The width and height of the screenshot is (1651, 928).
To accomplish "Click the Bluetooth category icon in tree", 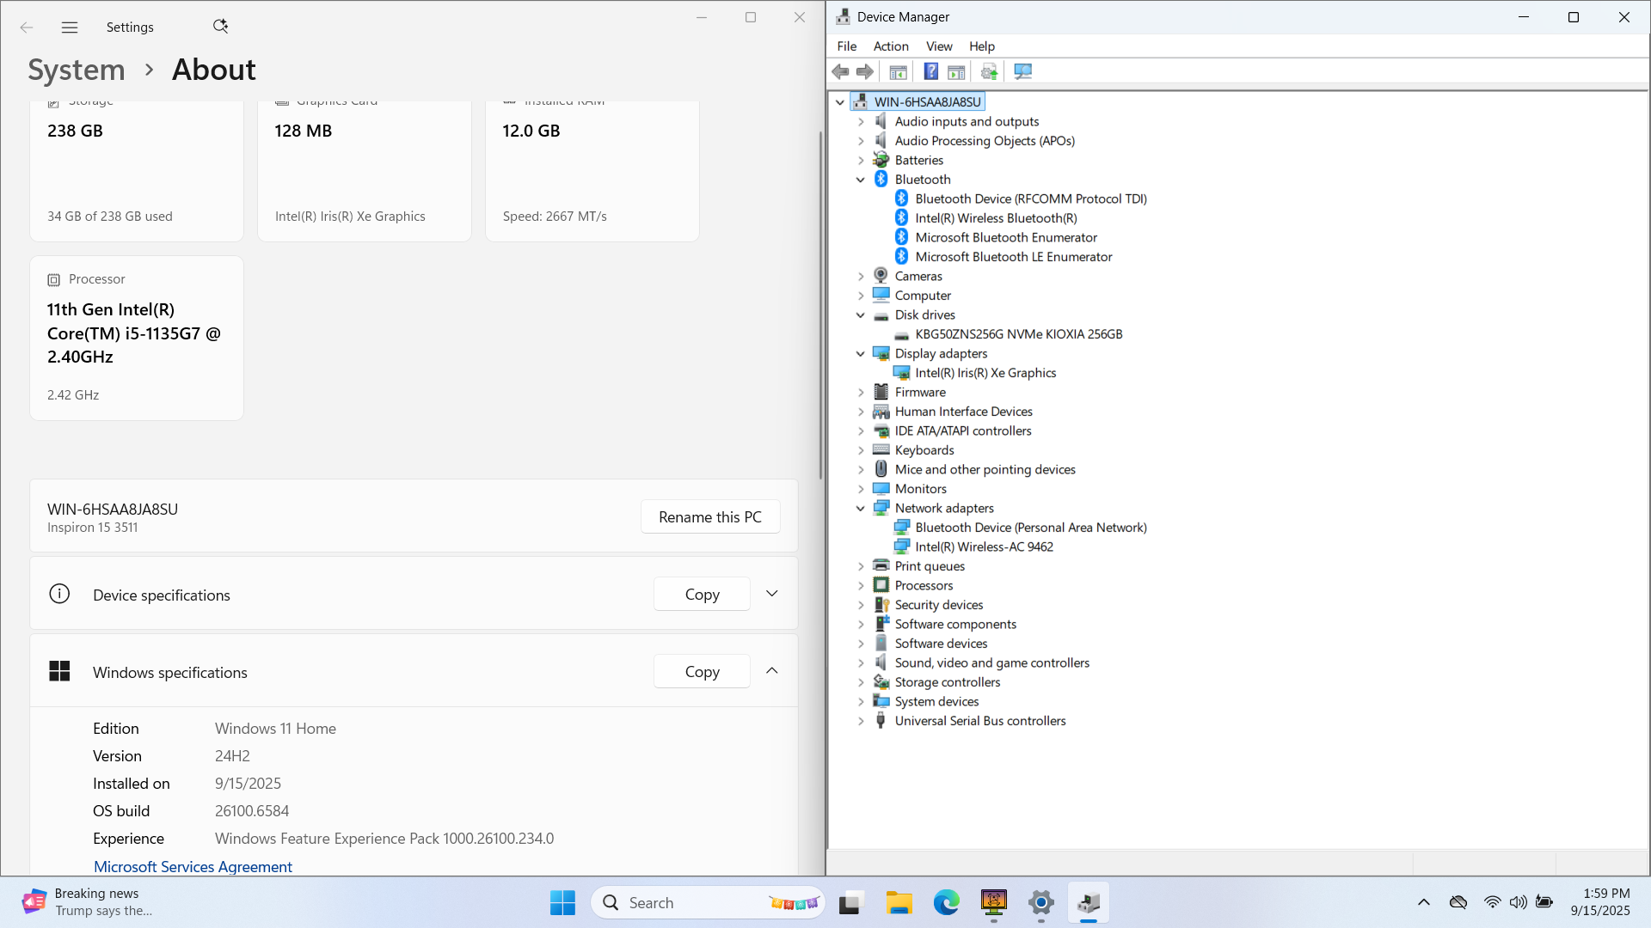I will click(x=881, y=179).
